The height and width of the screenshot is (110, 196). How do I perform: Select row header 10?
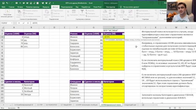2,59
